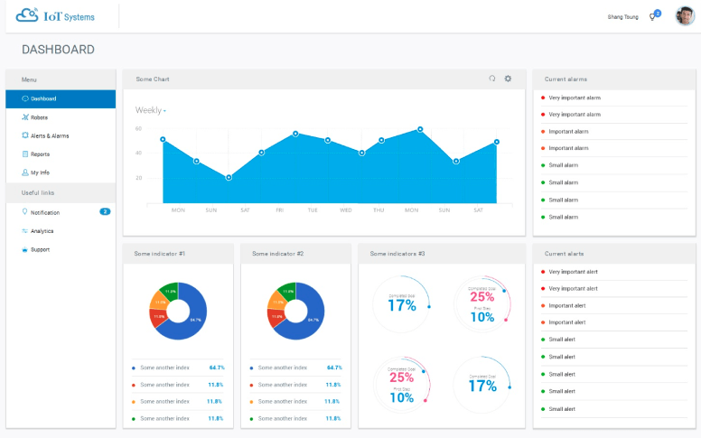
Task: Click the 17% circular gauge in indicators #3
Action: 402,305
